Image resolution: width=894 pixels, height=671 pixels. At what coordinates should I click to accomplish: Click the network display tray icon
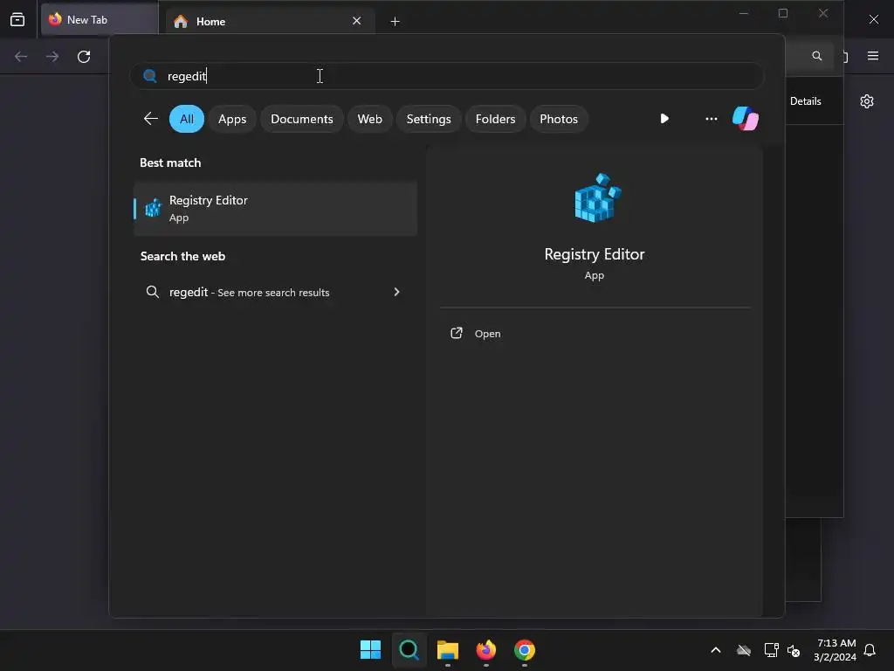tap(771, 650)
